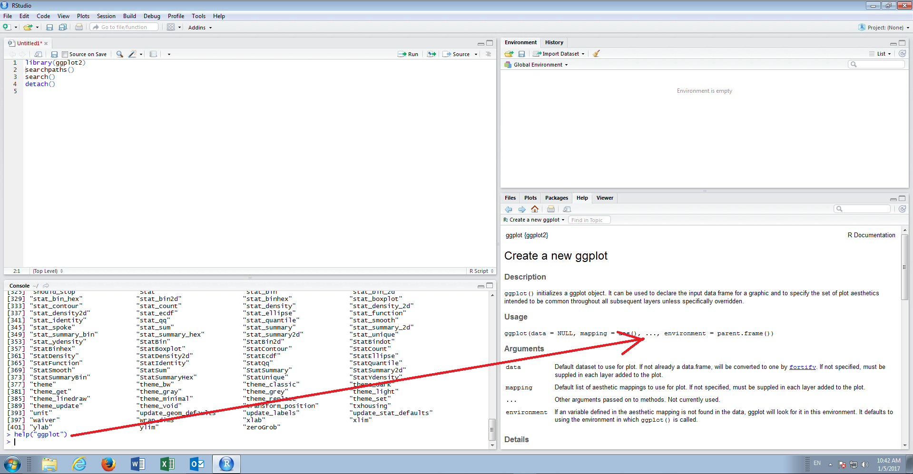This screenshot has width=913, height=474.
Task: Open Firefox from the taskbar
Action: pos(108,464)
